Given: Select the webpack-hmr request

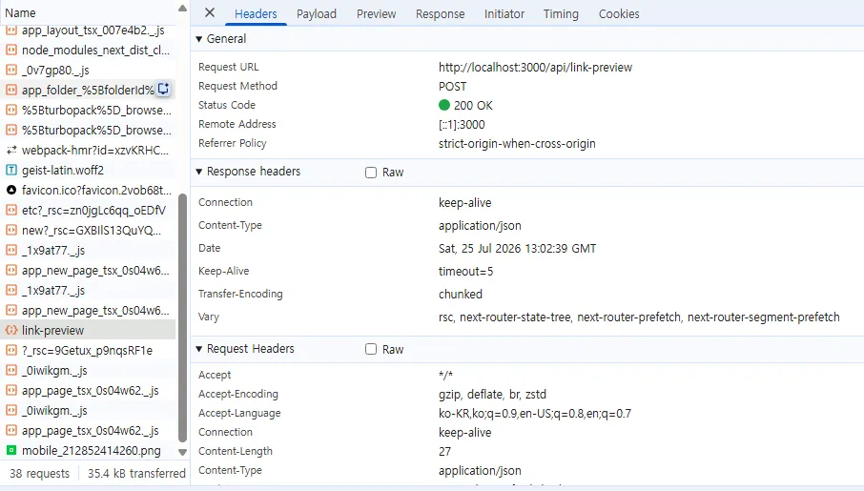Looking at the screenshot, I should [x=88, y=150].
